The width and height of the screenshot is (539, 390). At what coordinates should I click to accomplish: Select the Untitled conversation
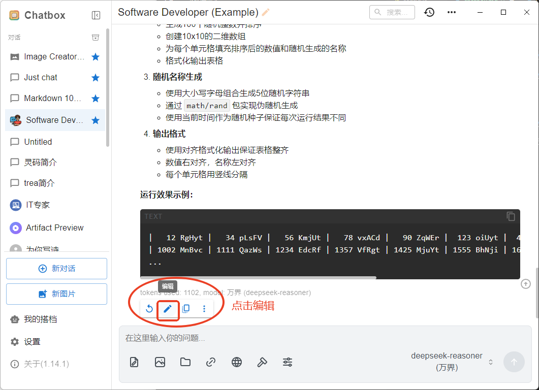(x=38, y=142)
